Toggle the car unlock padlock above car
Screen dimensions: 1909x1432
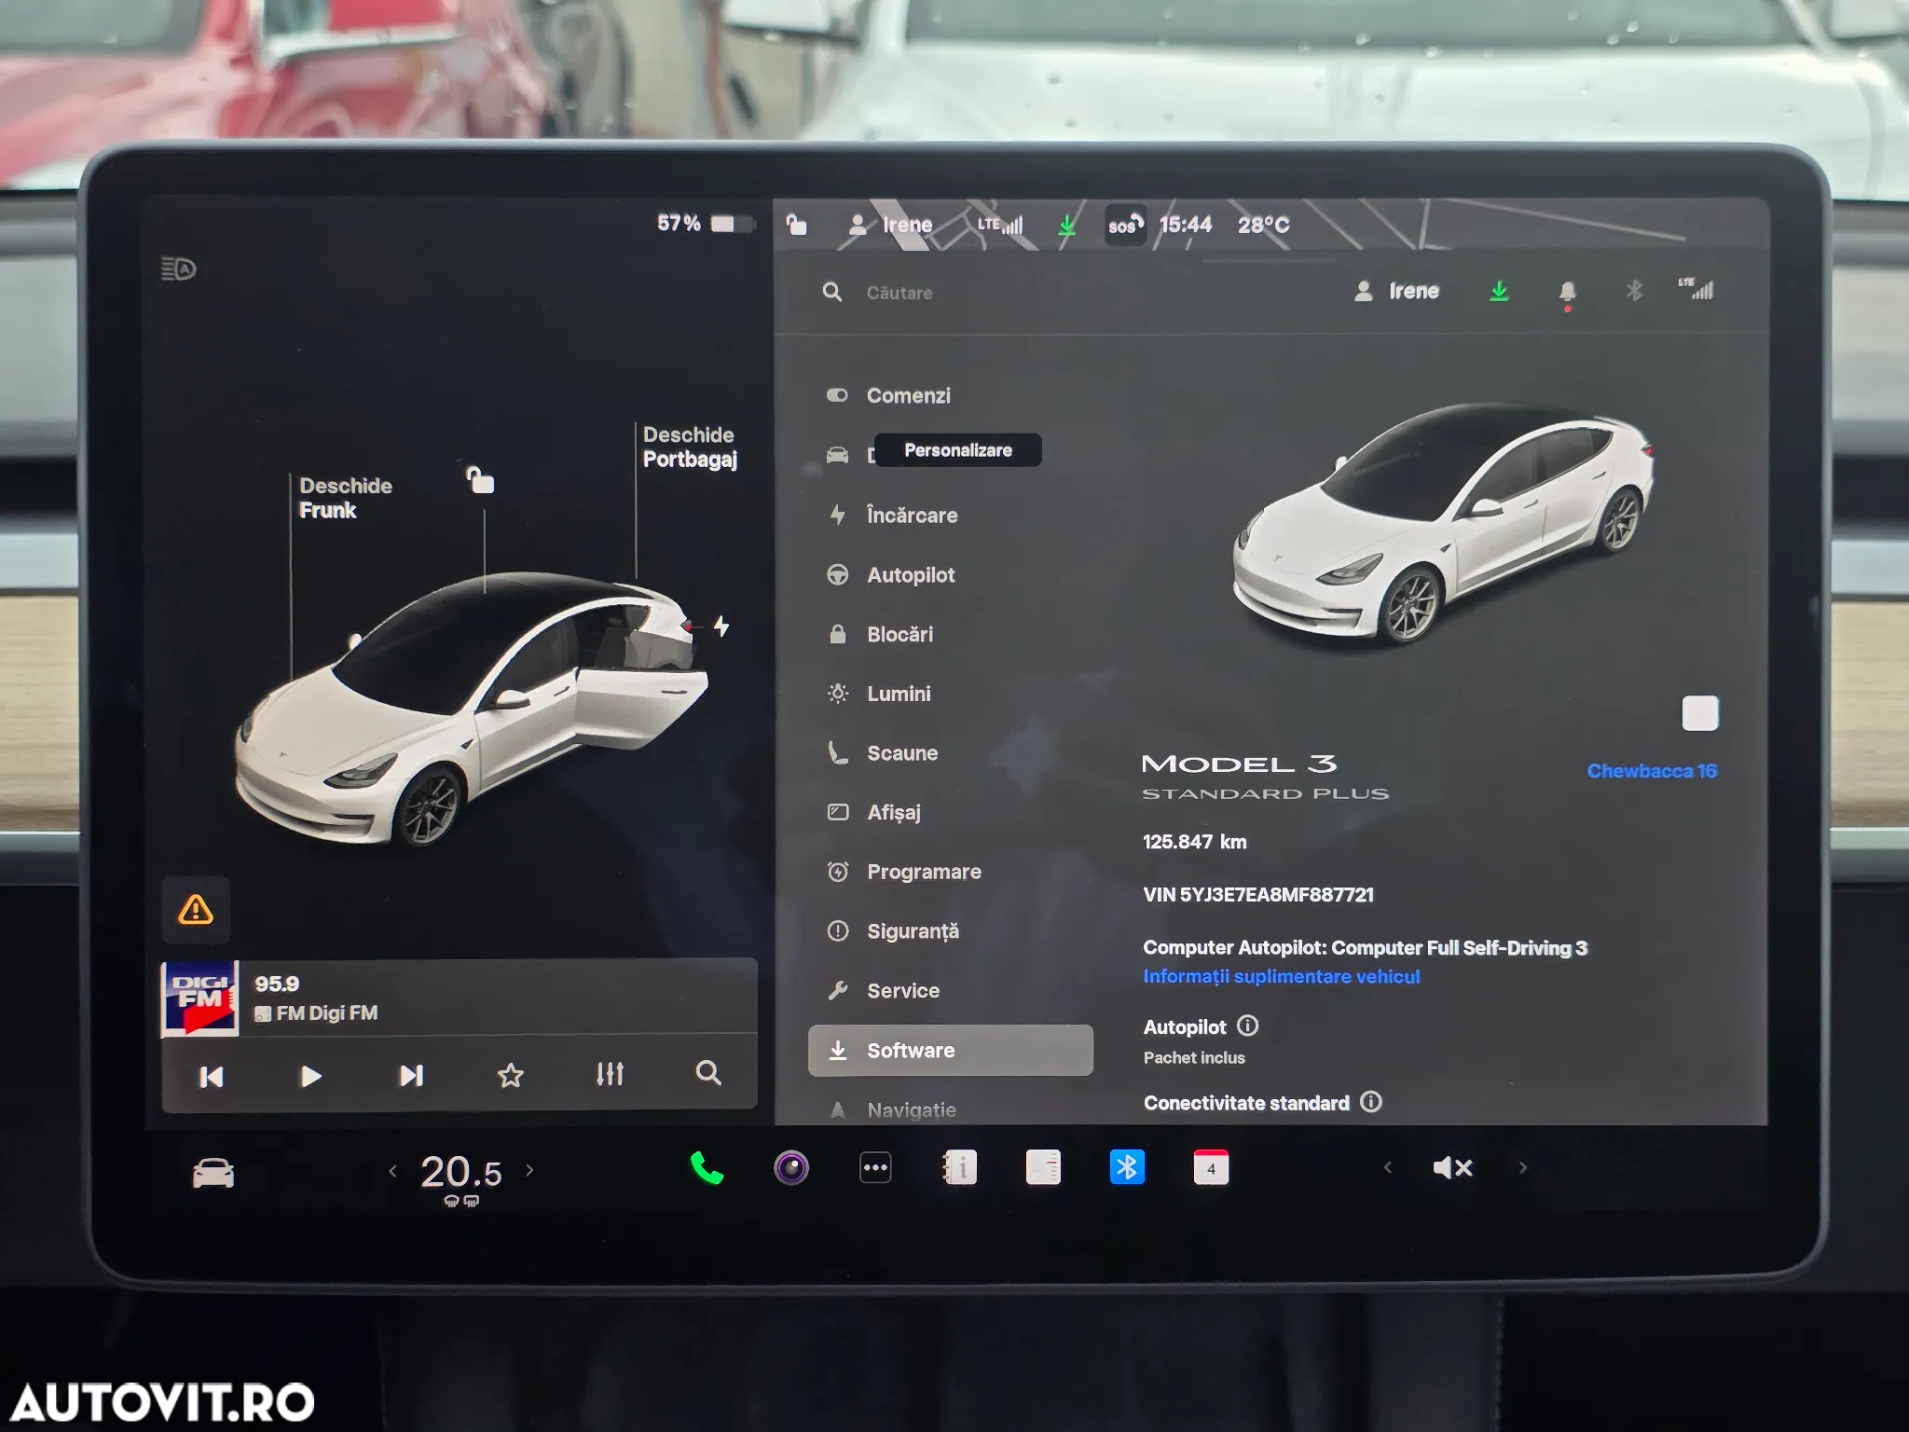[480, 479]
